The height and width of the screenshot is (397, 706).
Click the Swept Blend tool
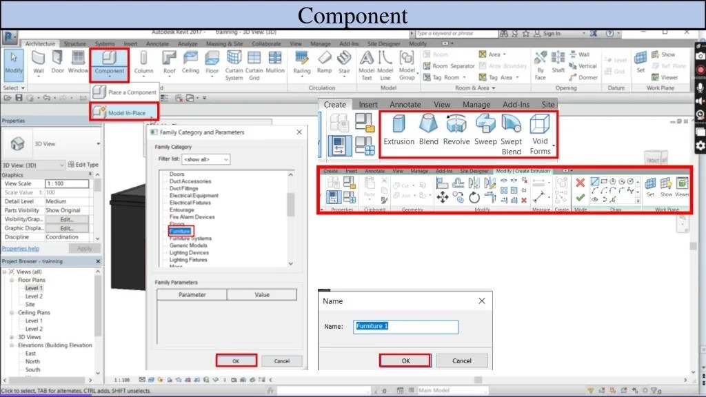(x=511, y=134)
